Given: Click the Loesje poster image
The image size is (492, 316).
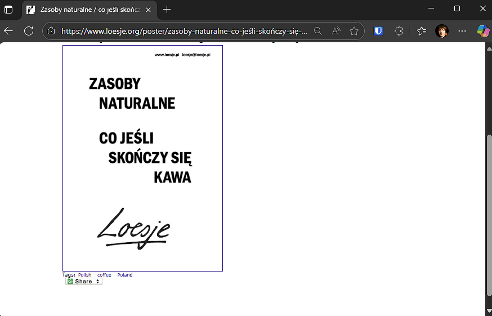Looking at the screenshot, I should [x=142, y=158].
